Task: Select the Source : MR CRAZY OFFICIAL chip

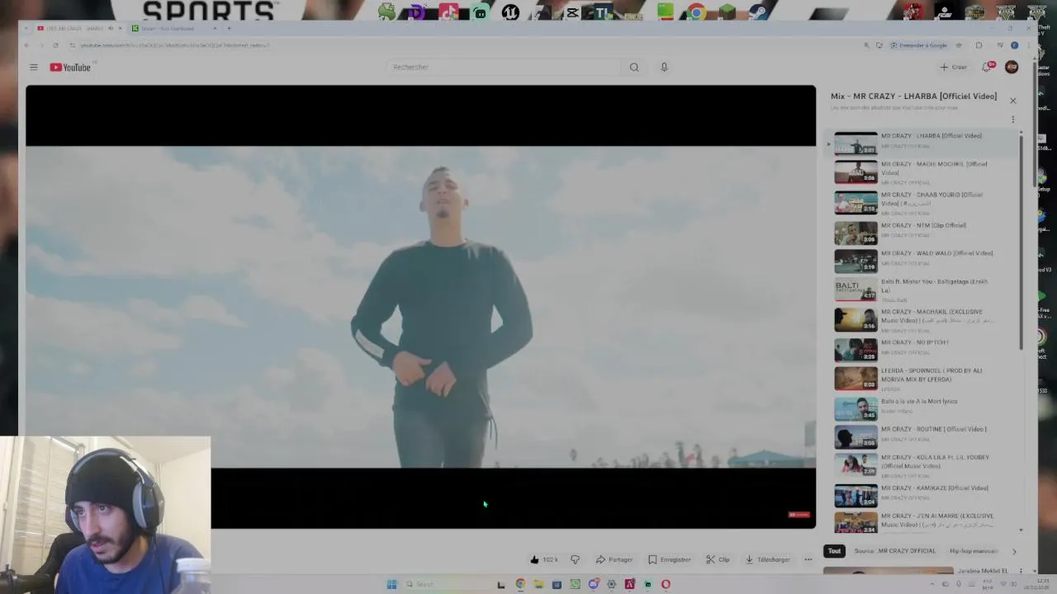Action: click(x=895, y=551)
